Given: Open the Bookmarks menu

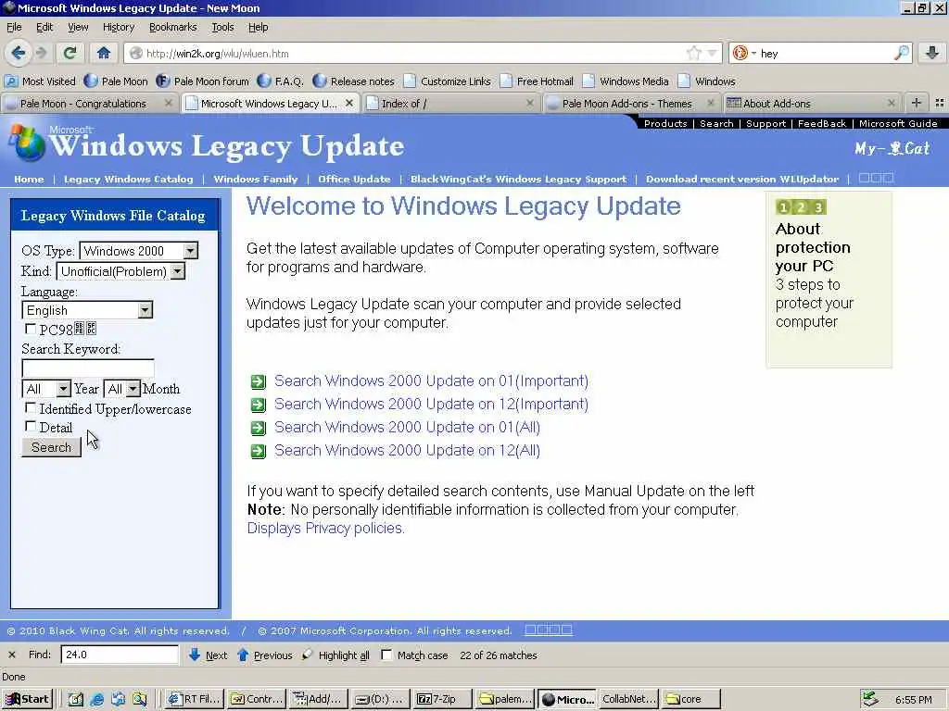Looking at the screenshot, I should pyautogui.click(x=173, y=27).
